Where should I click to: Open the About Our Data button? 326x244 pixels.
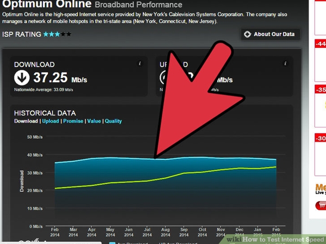tap(270, 34)
